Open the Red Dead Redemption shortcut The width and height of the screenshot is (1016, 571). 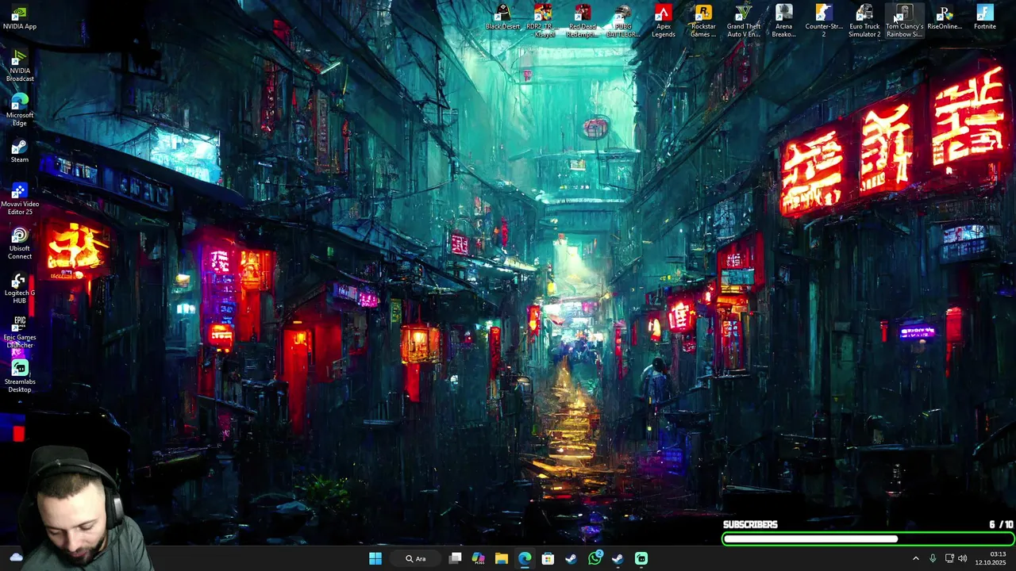tap(583, 21)
